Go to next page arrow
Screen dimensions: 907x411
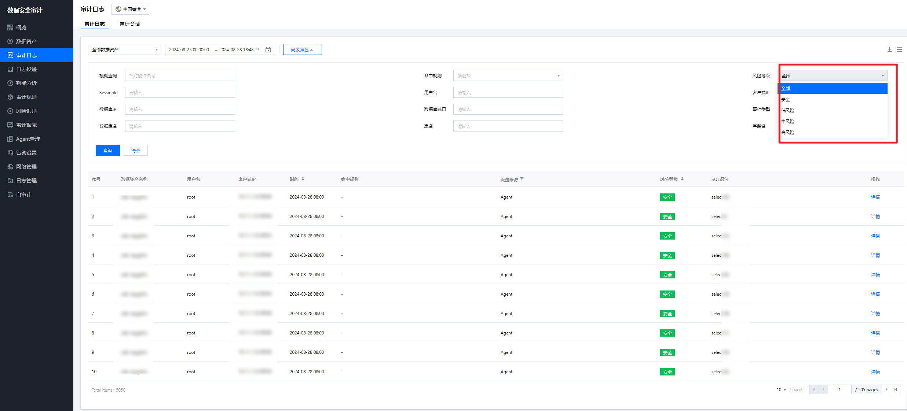[886, 389]
